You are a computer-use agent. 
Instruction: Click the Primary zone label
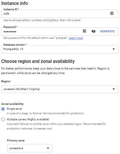pyautogui.click(x=16, y=141)
